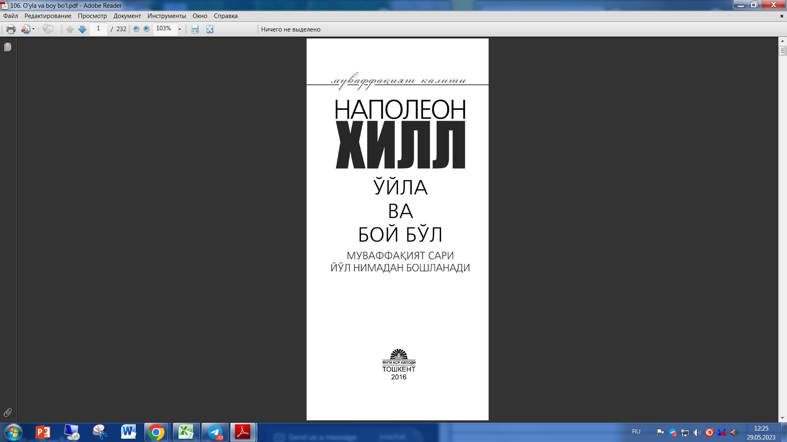Go to next page with down arrow
Viewport: 787px width, 442px height.
82,29
